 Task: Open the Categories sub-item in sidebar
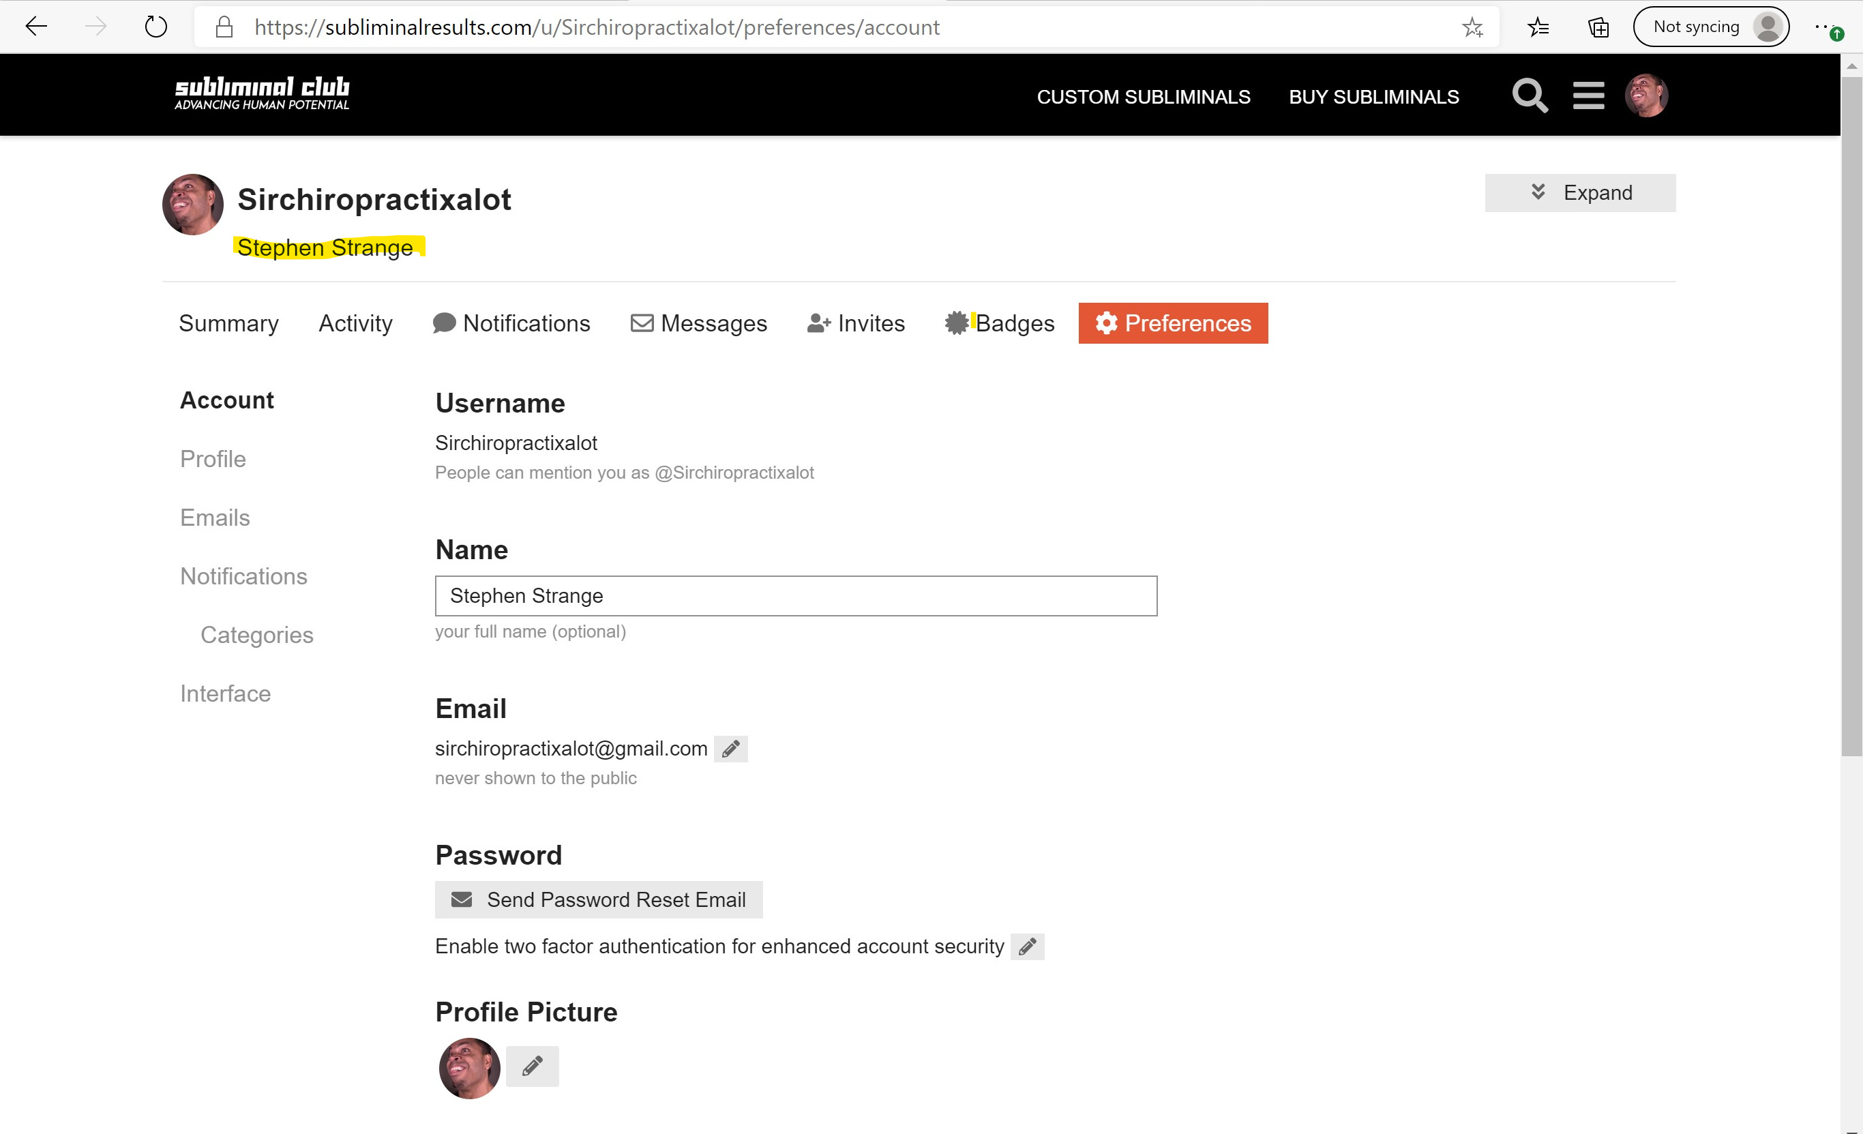pos(257,635)
